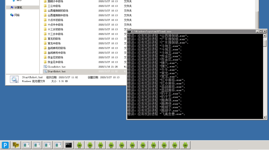Image resolution: width=269 pixels, height=150 pixels.
Task: Click the cmd window vertical scroll thumb
Action: pos(265,43)
